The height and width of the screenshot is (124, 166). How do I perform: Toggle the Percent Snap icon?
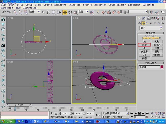pos(114,12)
